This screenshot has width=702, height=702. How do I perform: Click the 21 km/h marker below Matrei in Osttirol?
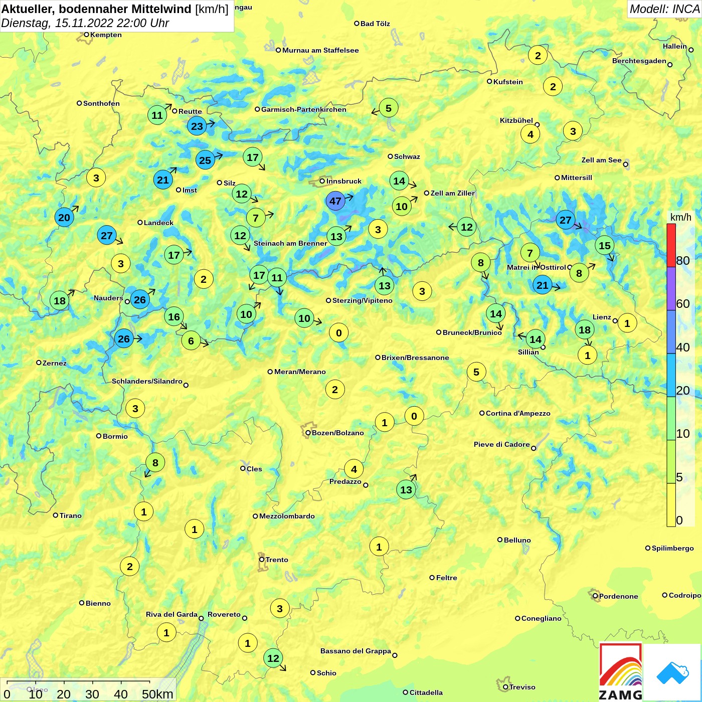[543, 285]
